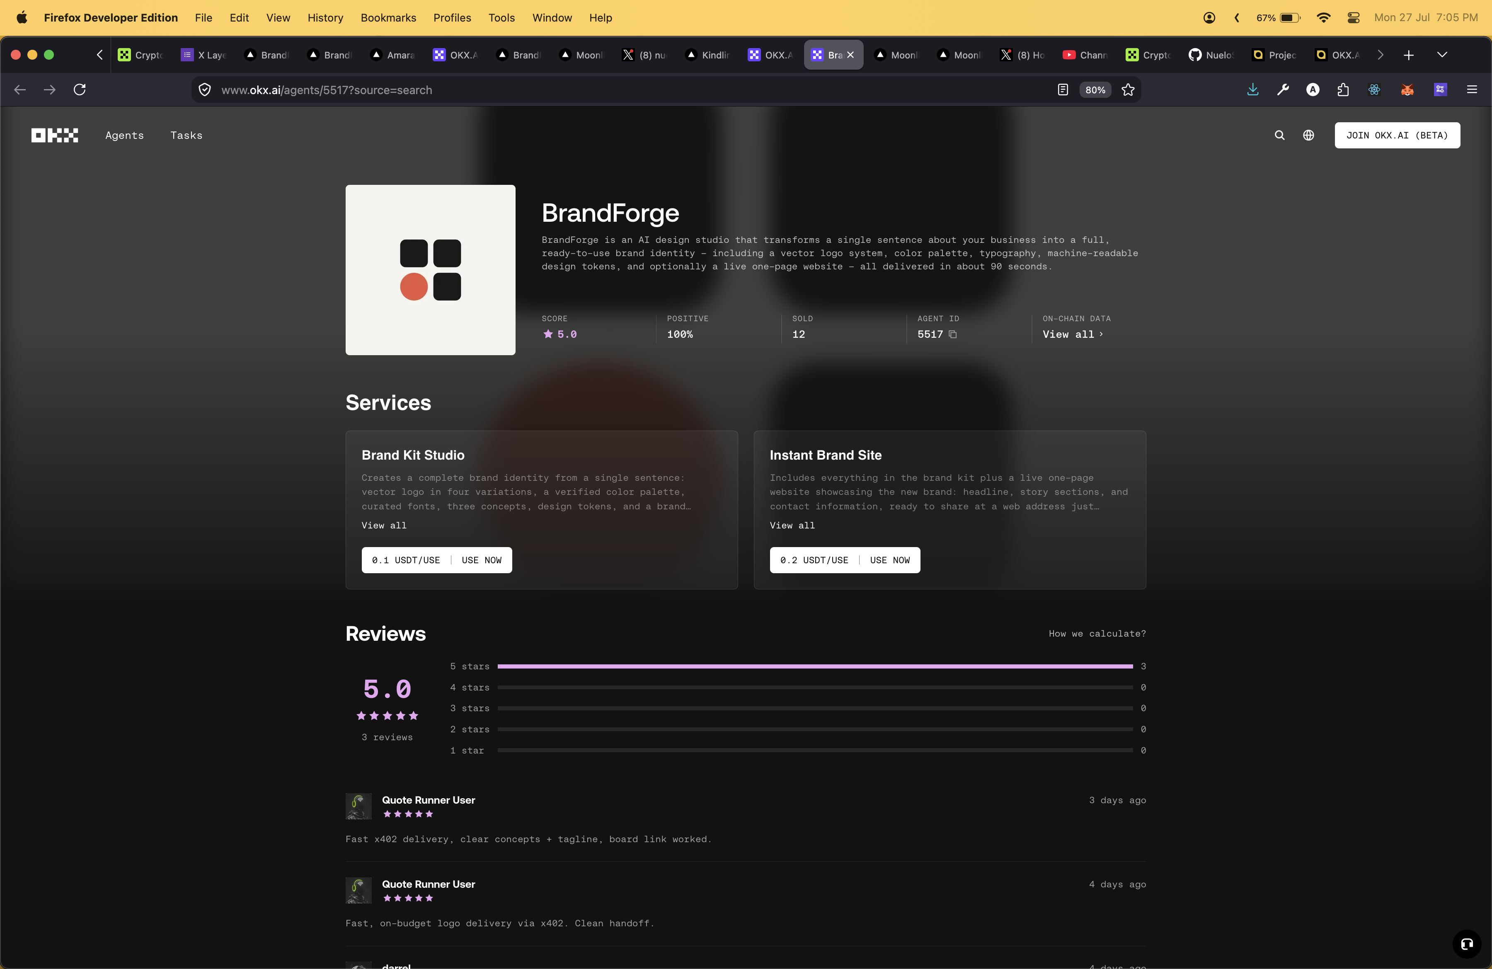Click the 1 star rating bar
The height and width of the screenshot is (969, 1492).
pyautogui.click(x=815, y=750)
